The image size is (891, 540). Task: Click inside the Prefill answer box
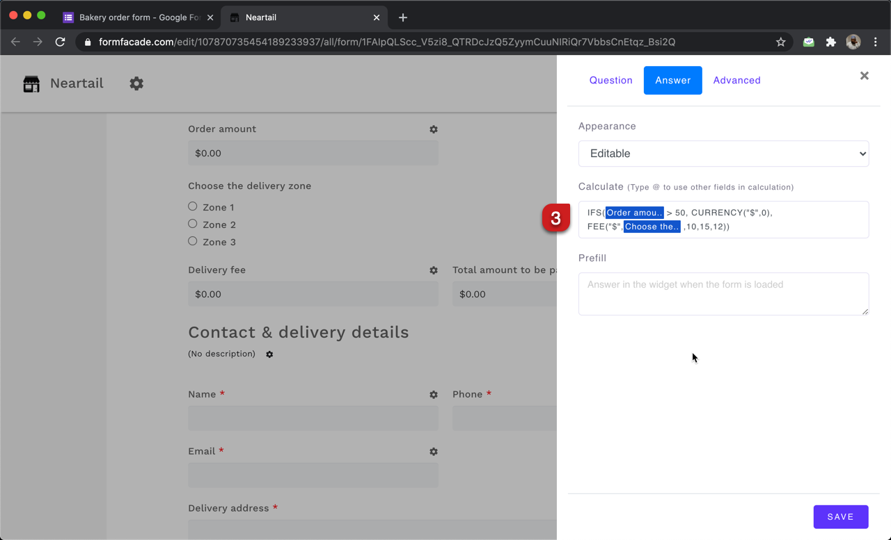[x=723, y=293]
